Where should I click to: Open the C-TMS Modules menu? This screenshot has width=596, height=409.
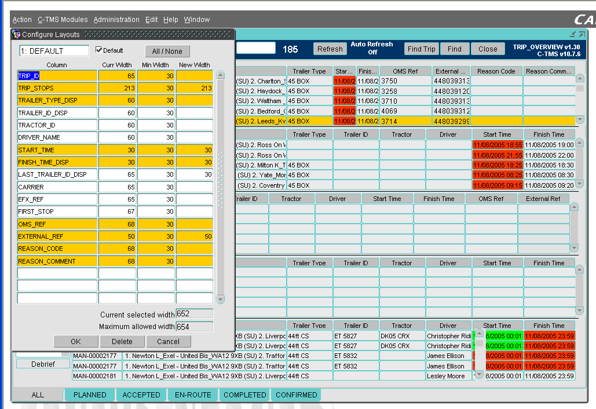[x=63, y=19]
